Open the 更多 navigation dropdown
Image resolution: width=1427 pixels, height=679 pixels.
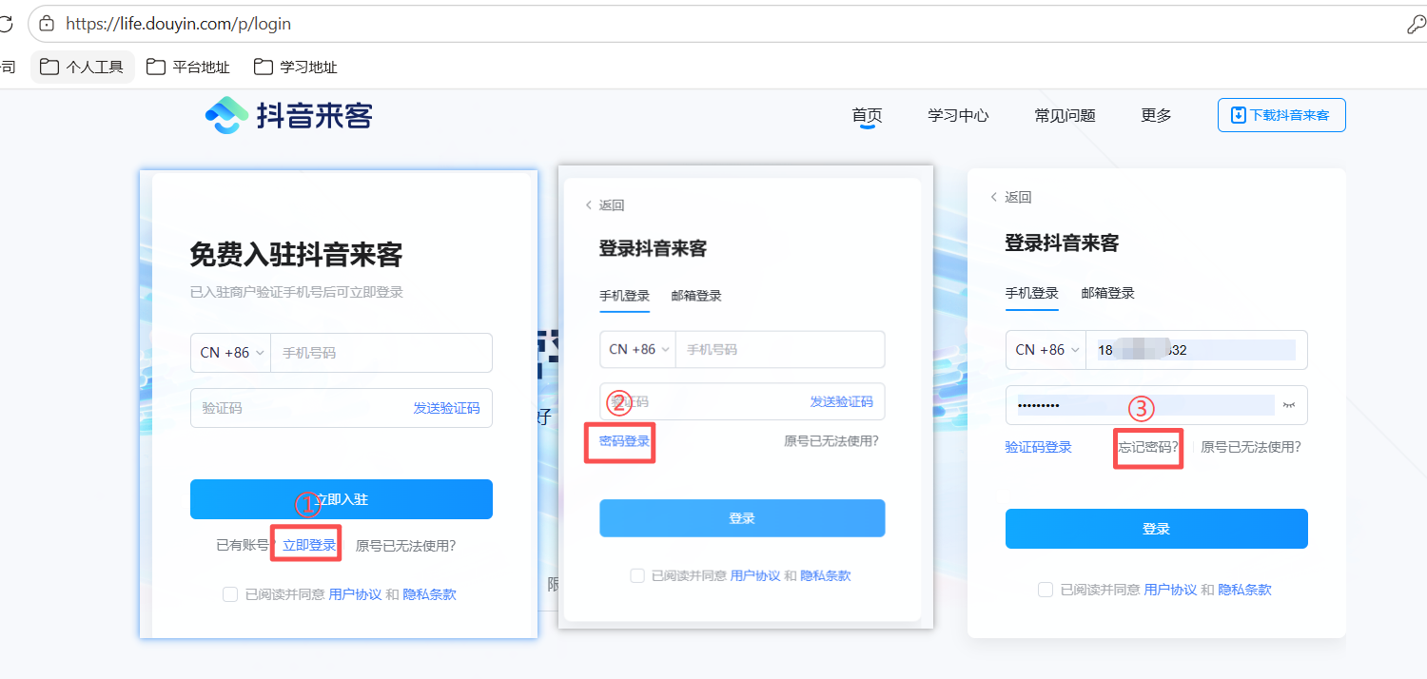pos(1155,115)
